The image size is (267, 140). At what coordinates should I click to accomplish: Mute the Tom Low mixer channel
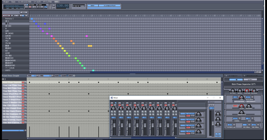(120, 105)
